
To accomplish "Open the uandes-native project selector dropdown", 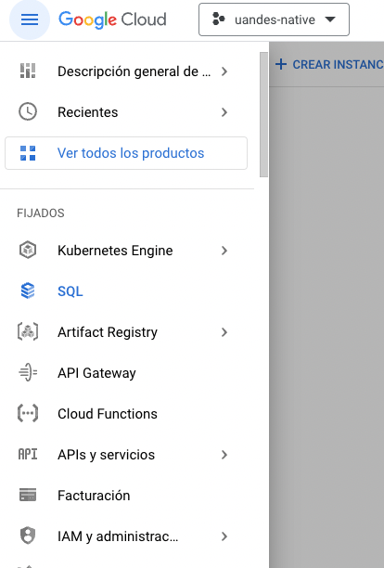I will click(274, 19).
